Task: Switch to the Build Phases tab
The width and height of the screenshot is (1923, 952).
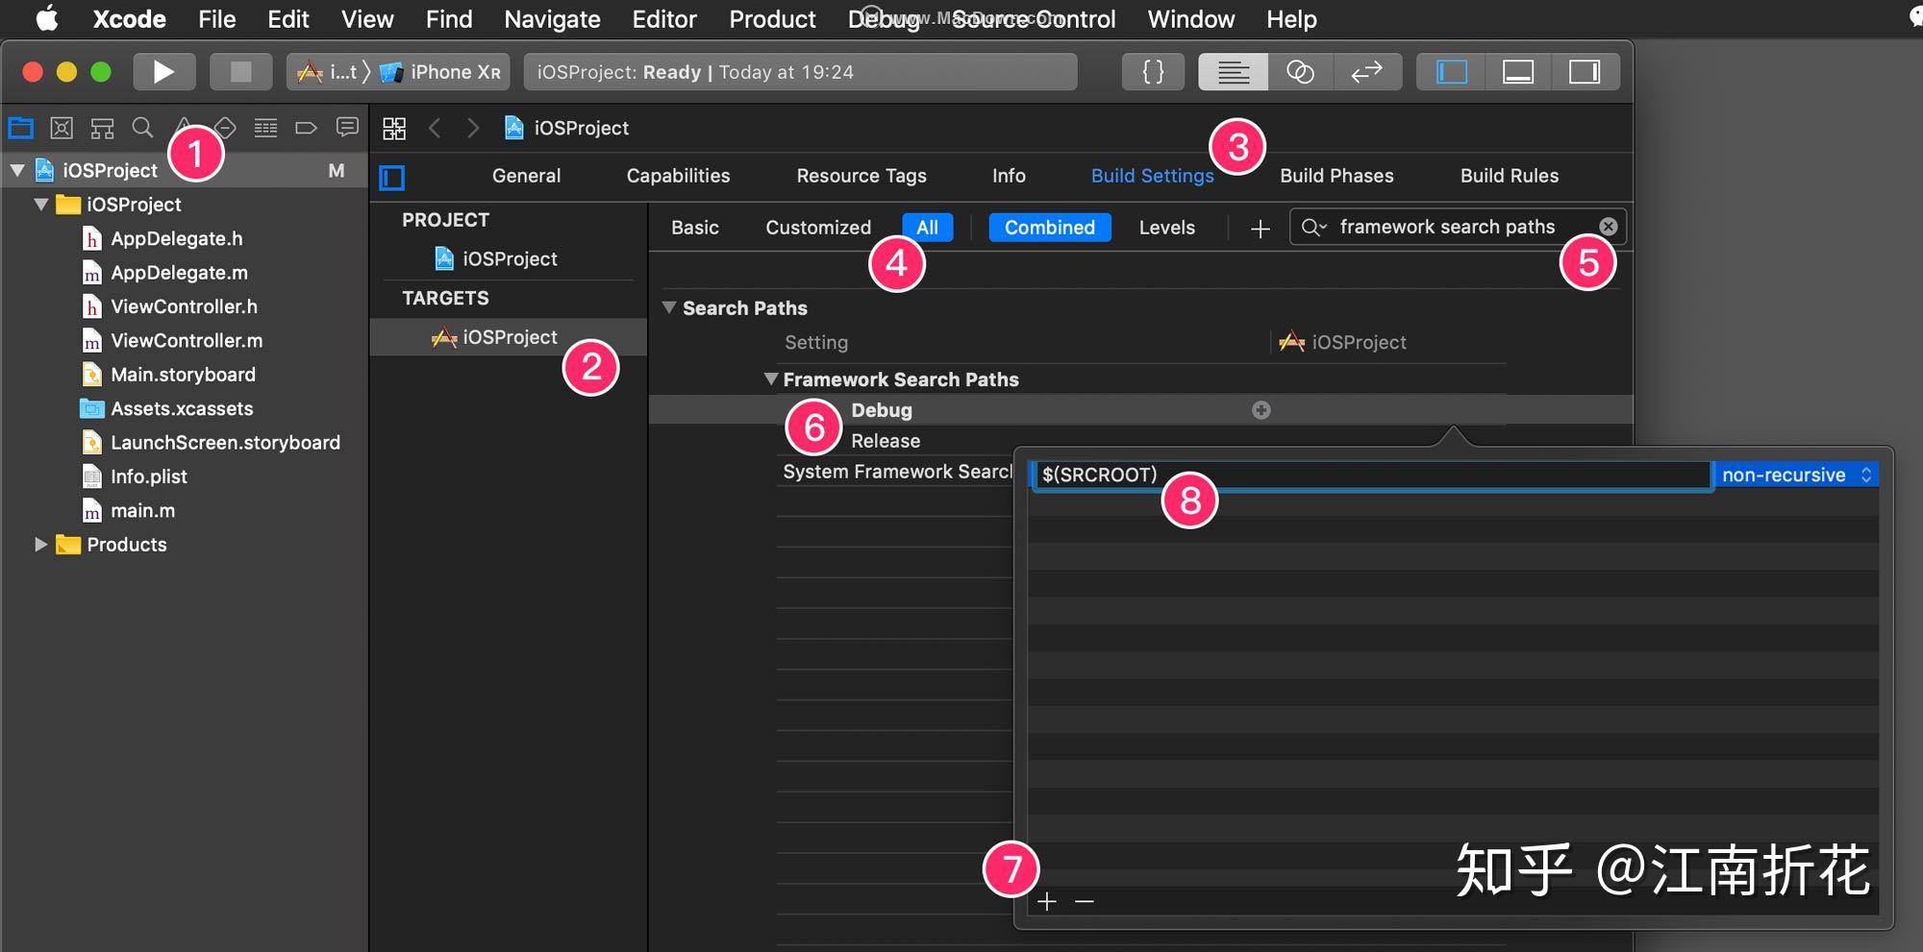Action: (x=1336, y=176)
